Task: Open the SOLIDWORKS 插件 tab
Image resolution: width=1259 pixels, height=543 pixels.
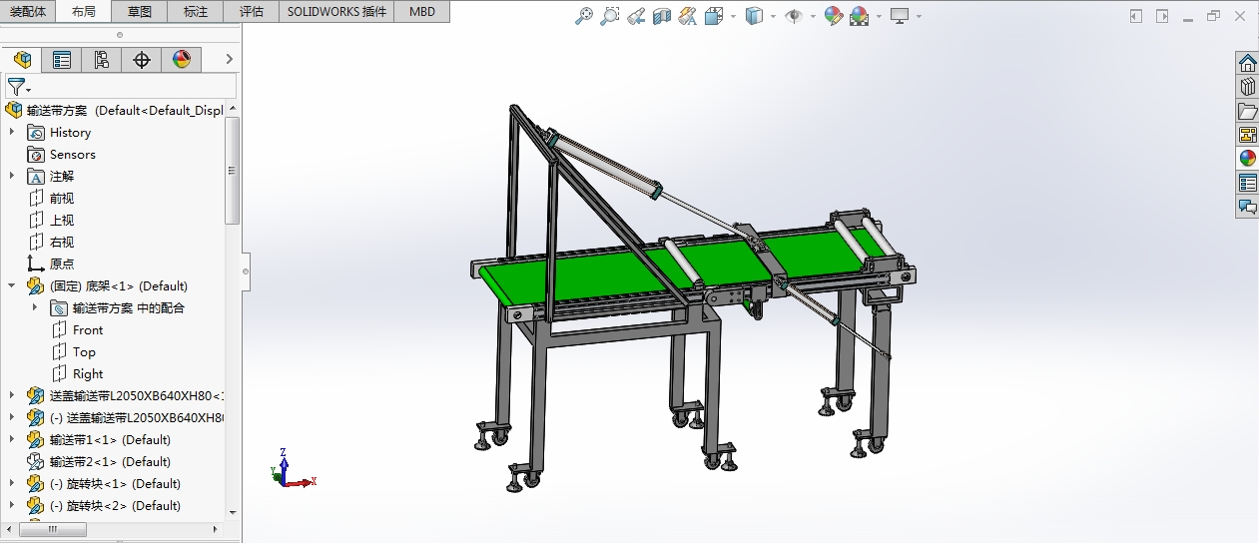Action: [x=336, y=12]
